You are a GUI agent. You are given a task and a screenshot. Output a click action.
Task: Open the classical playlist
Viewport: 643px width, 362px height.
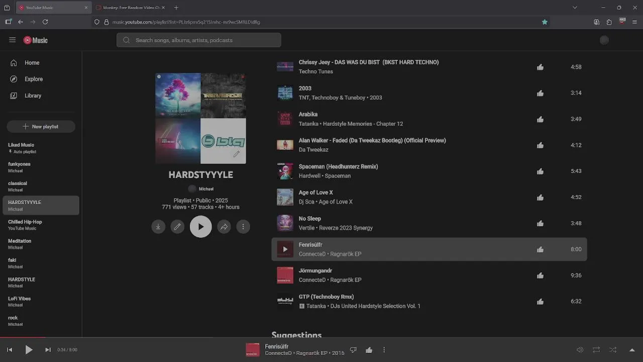pos(41,186)
